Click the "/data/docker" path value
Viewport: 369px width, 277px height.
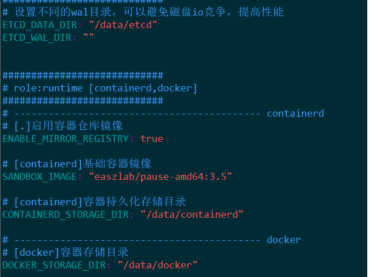(x=157, y=265)
